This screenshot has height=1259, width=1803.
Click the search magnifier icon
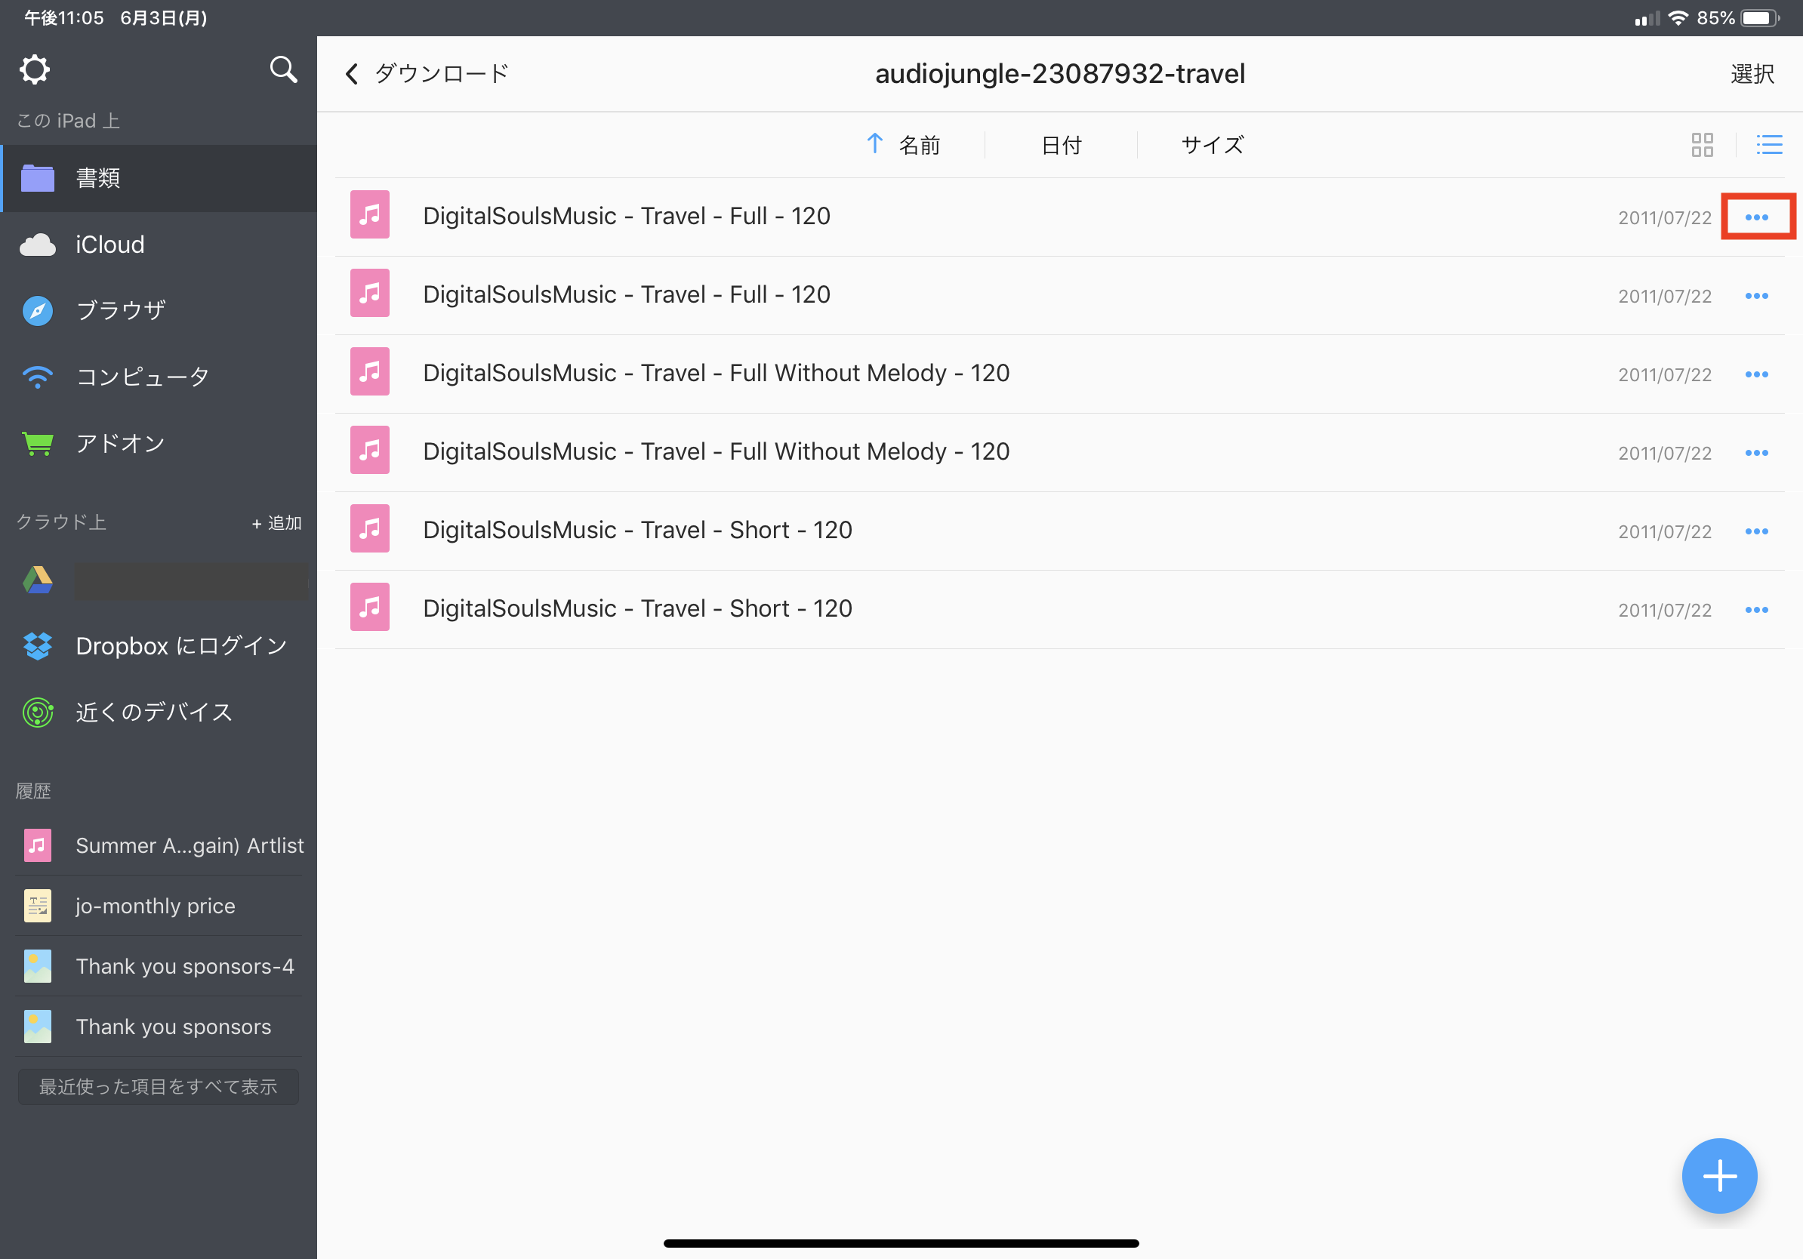[x=282, y=70]
